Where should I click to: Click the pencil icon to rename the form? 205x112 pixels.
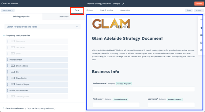pos(123,4)
